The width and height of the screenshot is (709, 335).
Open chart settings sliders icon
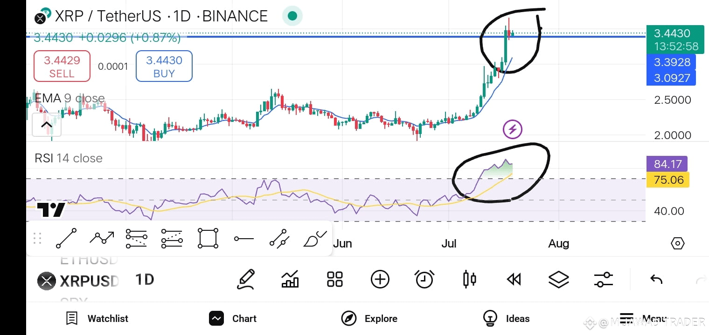pyautogui.click(x=604, y=280)
